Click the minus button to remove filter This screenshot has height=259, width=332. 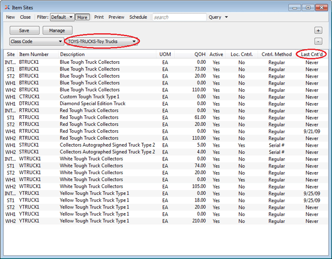[318, 41]
